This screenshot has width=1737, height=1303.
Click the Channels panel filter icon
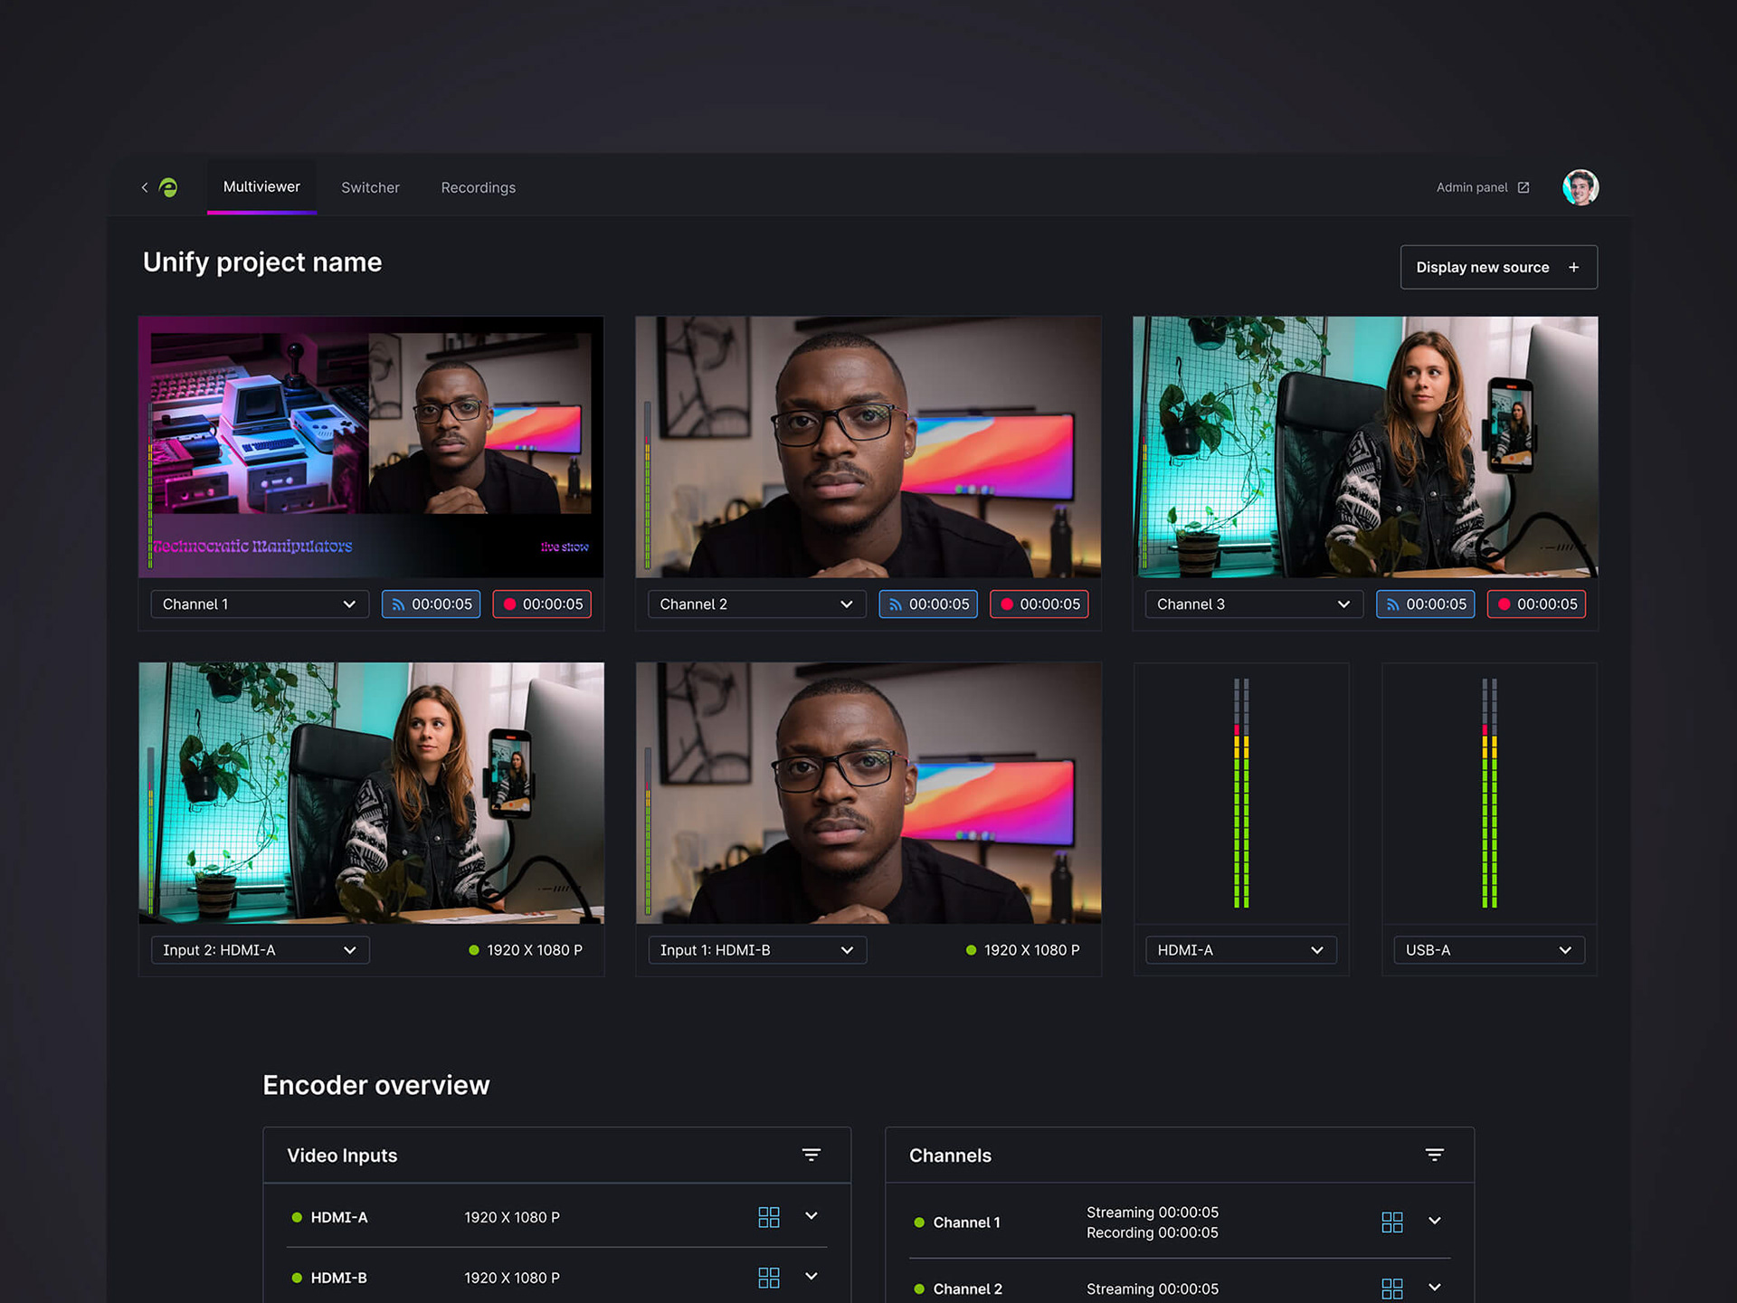pyautogui.click(x=1434, y=1155)
